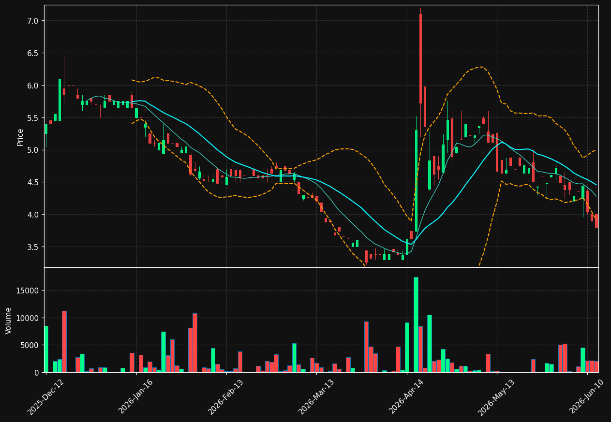Click the 6.0 price axis label
This screenshot has height=422, width=611.
pyautogui.click(x=33, y=85)
